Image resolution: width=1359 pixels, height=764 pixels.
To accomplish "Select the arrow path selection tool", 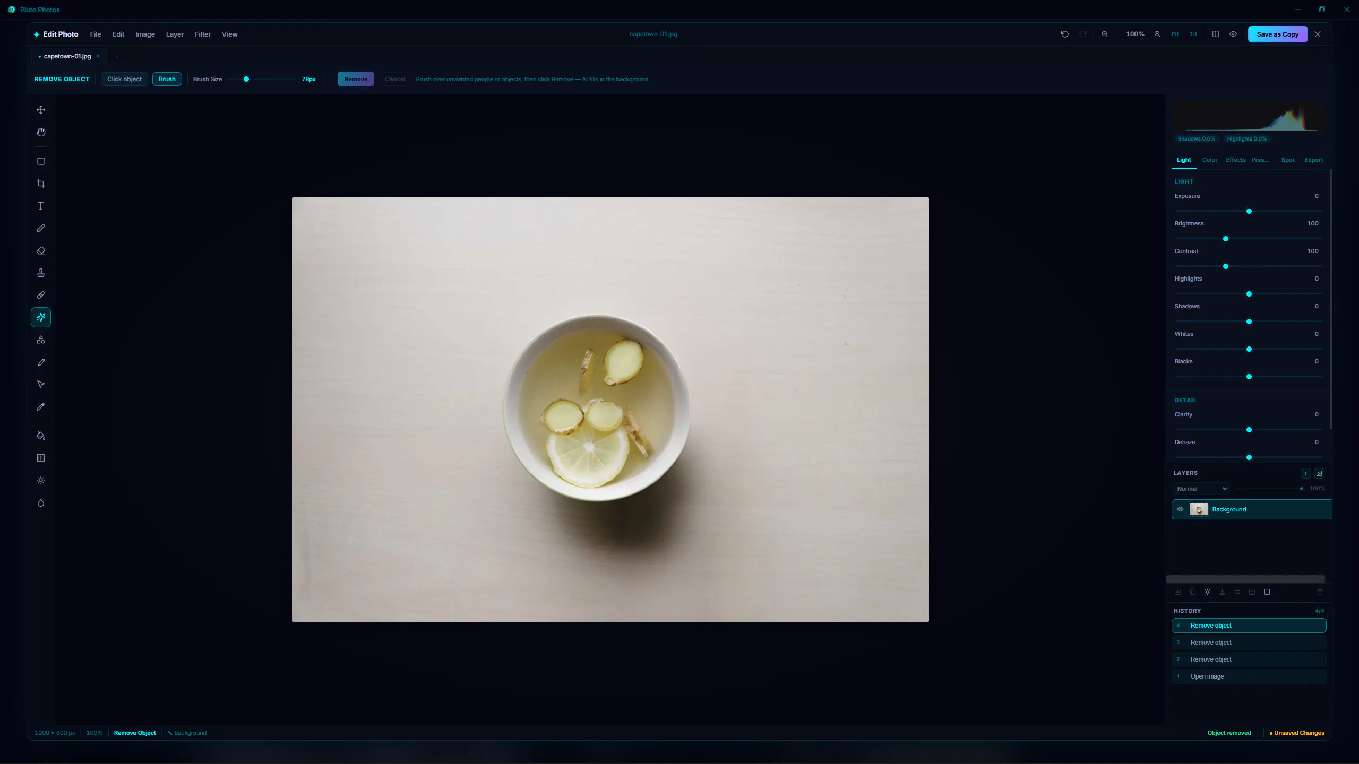I will (x=41, y=384).
